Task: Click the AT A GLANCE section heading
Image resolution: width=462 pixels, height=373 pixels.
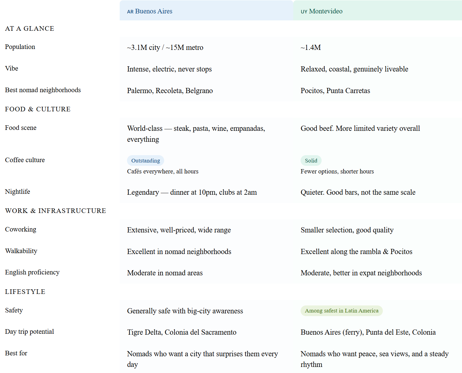Action: click(30, 29)
